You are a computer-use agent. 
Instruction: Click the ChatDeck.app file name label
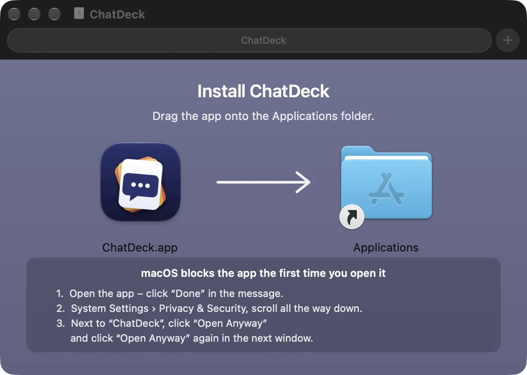[x=140, y=248]
